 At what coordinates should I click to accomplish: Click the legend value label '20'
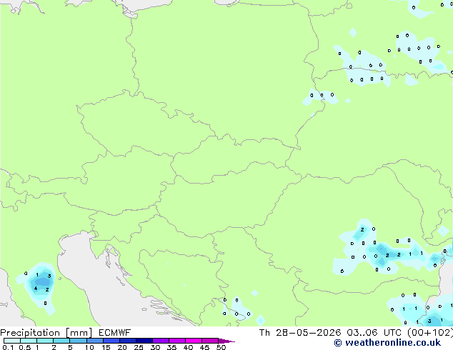click(122, 347)
